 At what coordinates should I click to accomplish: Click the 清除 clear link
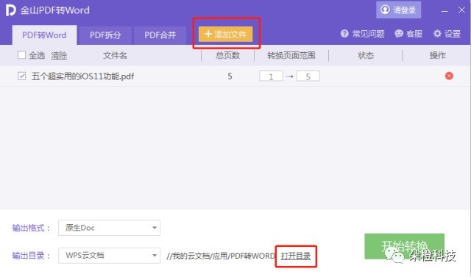[59, 55]
